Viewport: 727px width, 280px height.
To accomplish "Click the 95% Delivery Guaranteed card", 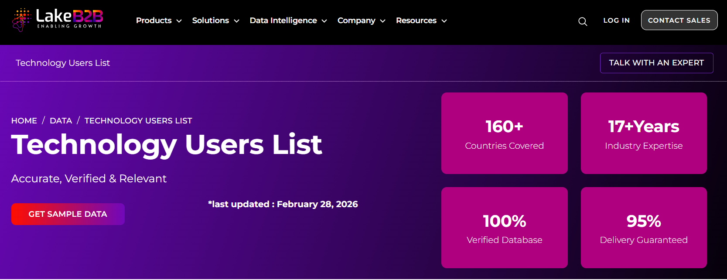I will (644, 228).
